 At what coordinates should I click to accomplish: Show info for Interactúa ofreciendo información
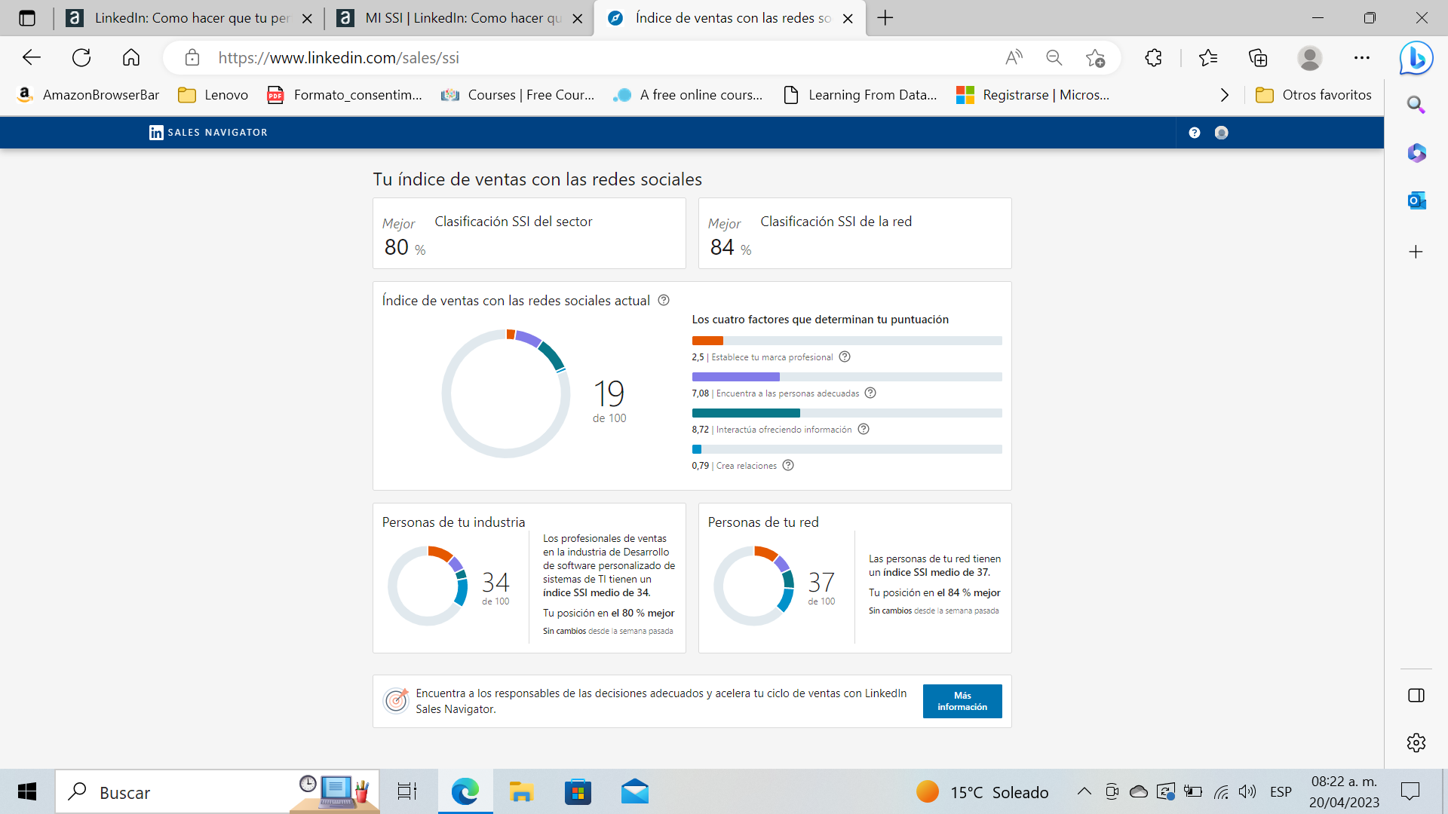click(864, 429)
